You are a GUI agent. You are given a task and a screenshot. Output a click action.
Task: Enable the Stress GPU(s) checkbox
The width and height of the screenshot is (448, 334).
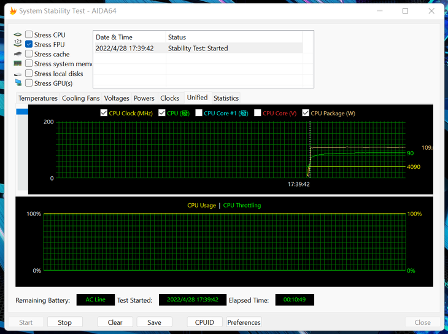29,83
